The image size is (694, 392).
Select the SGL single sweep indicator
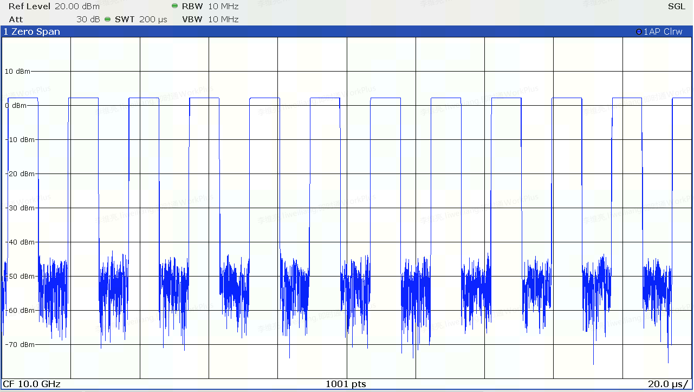(676, 7)
